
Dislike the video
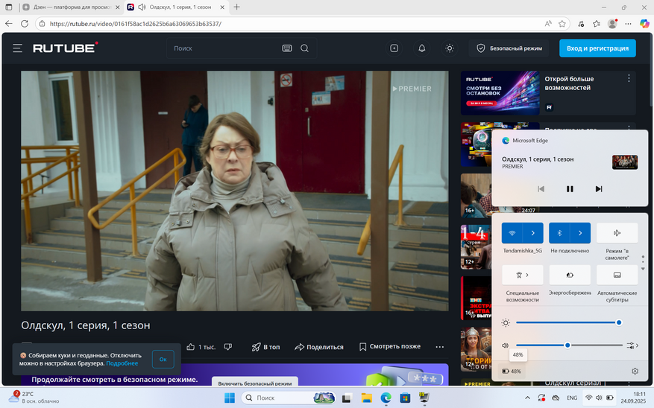227,347
